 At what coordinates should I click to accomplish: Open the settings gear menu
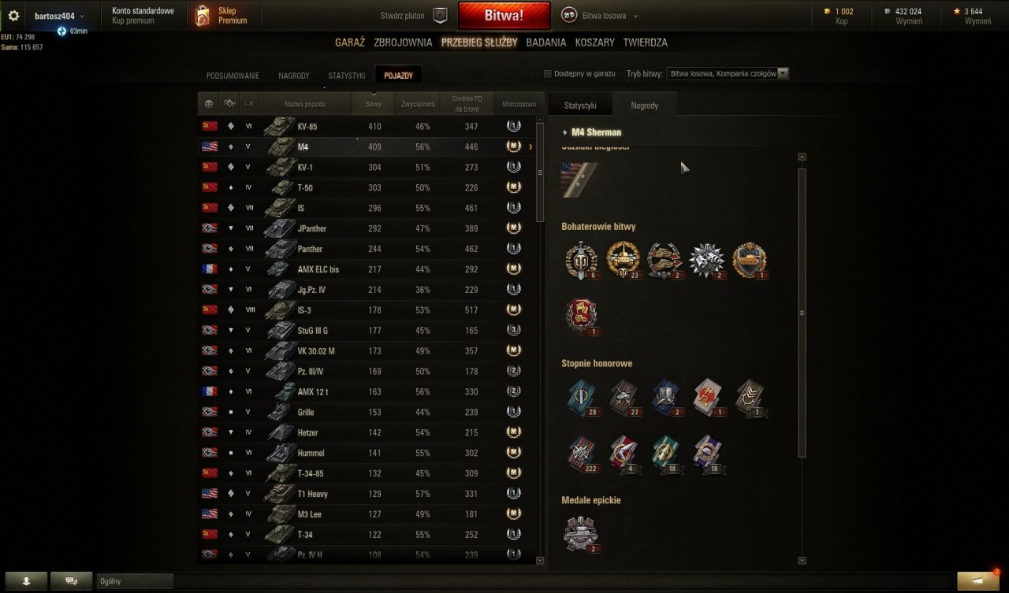click(13, 16)
